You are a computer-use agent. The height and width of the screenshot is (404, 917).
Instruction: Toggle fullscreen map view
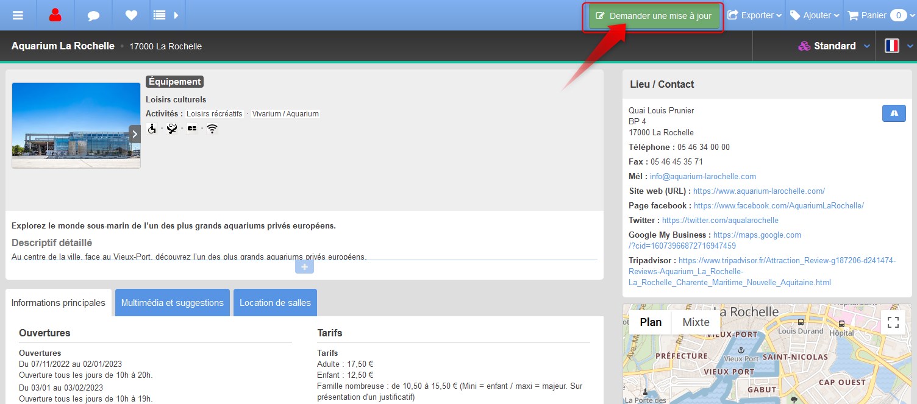[893, 322]
